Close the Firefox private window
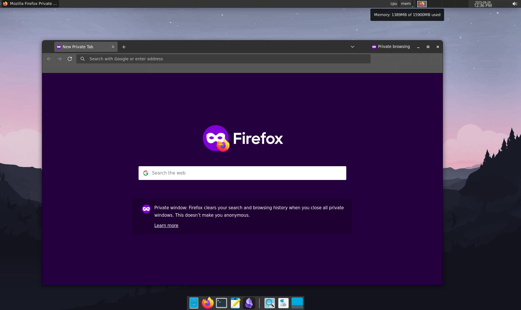The image size is (521, 310). click(x=438, y=47)
